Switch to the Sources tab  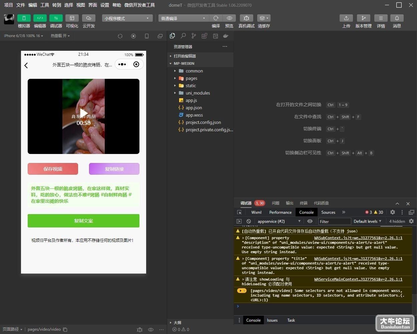click(328, 212)
